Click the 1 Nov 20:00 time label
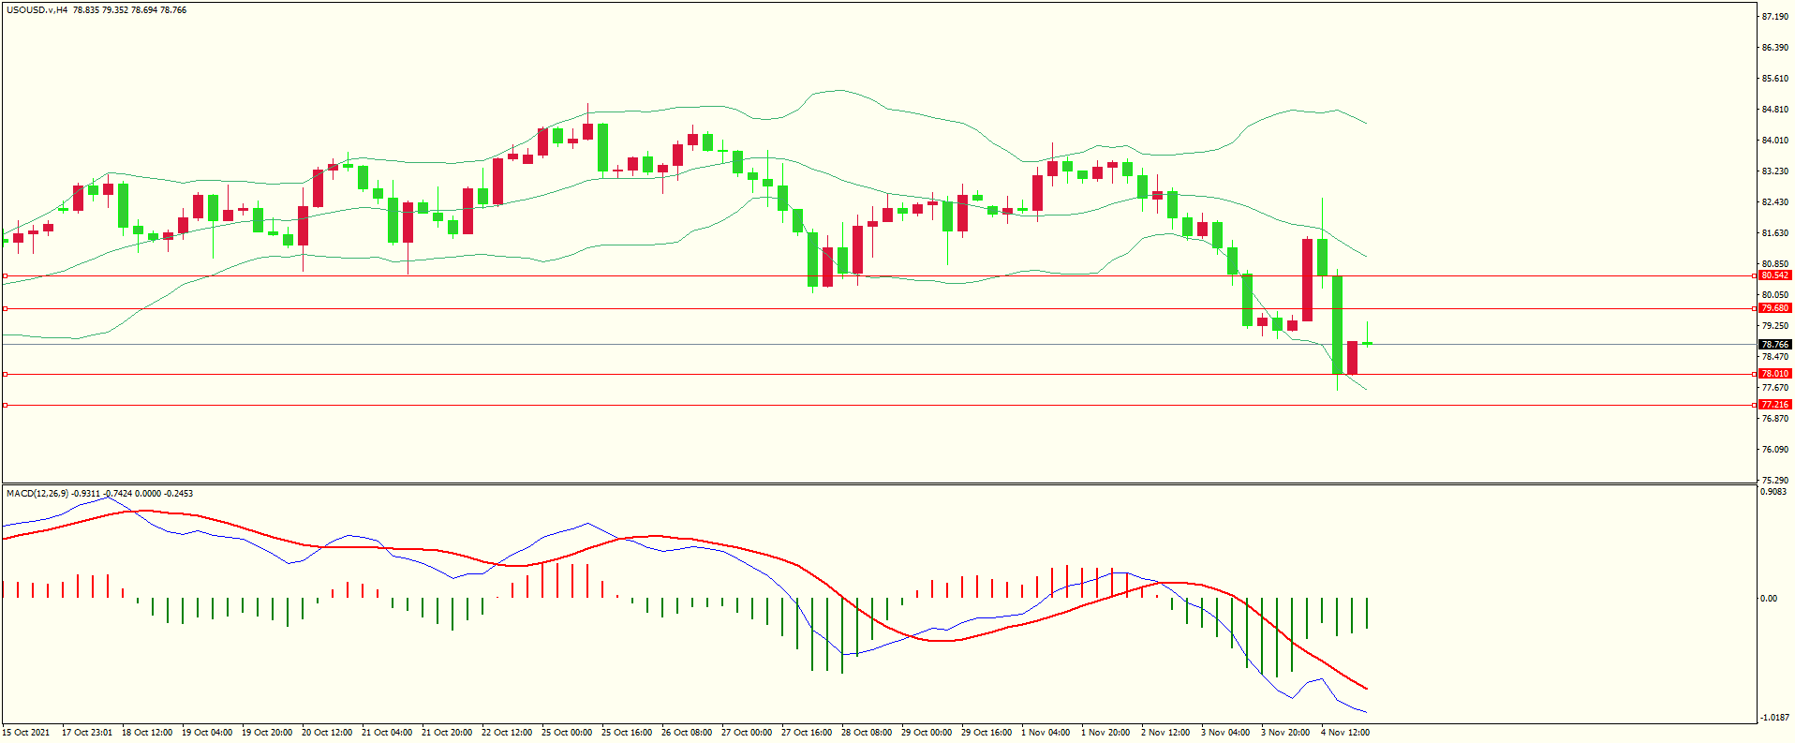The image size is (1795, 743). tap(1105, 733)
